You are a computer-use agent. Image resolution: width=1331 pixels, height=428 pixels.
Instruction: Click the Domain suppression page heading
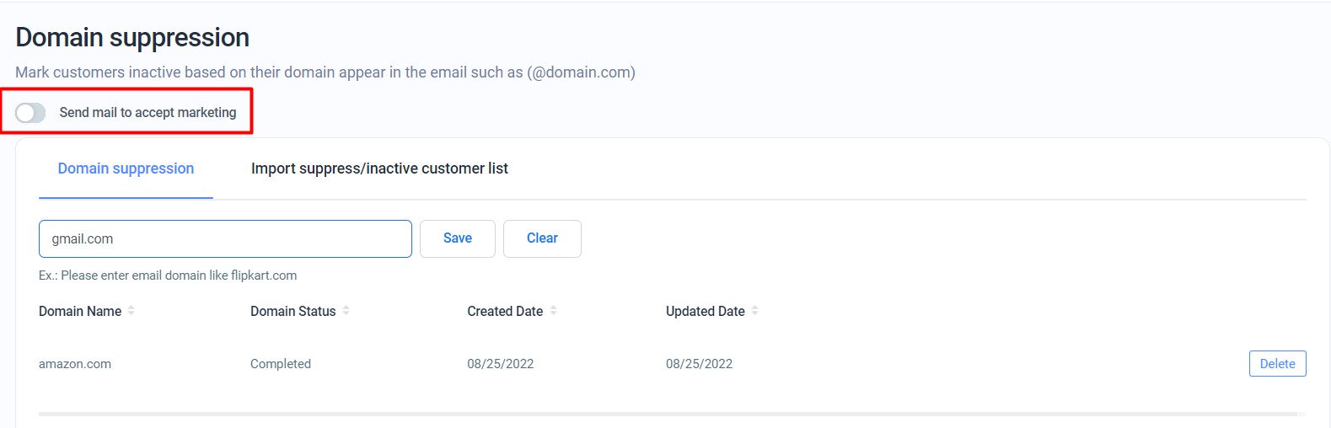coord(132,37)
